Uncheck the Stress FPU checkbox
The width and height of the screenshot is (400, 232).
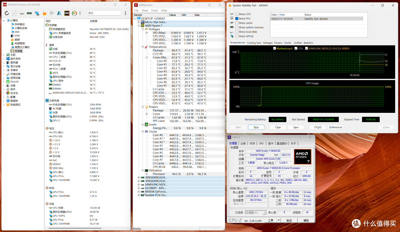(237, 19)
